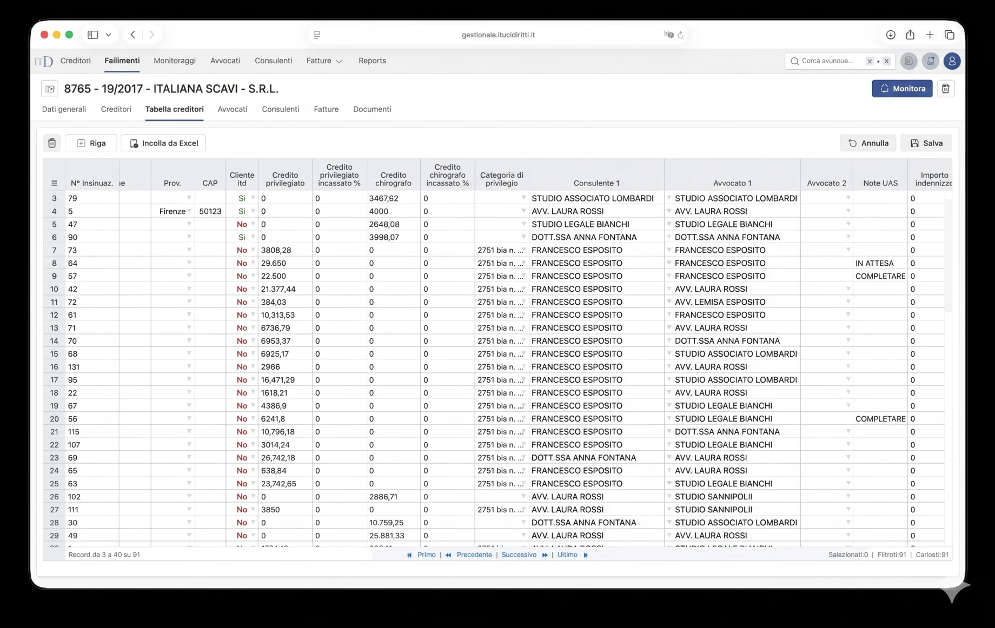This screenshot has height=628, width=995.
Task: Open Categoria di privilegio dropdown row 26
Action: (523, 496)
